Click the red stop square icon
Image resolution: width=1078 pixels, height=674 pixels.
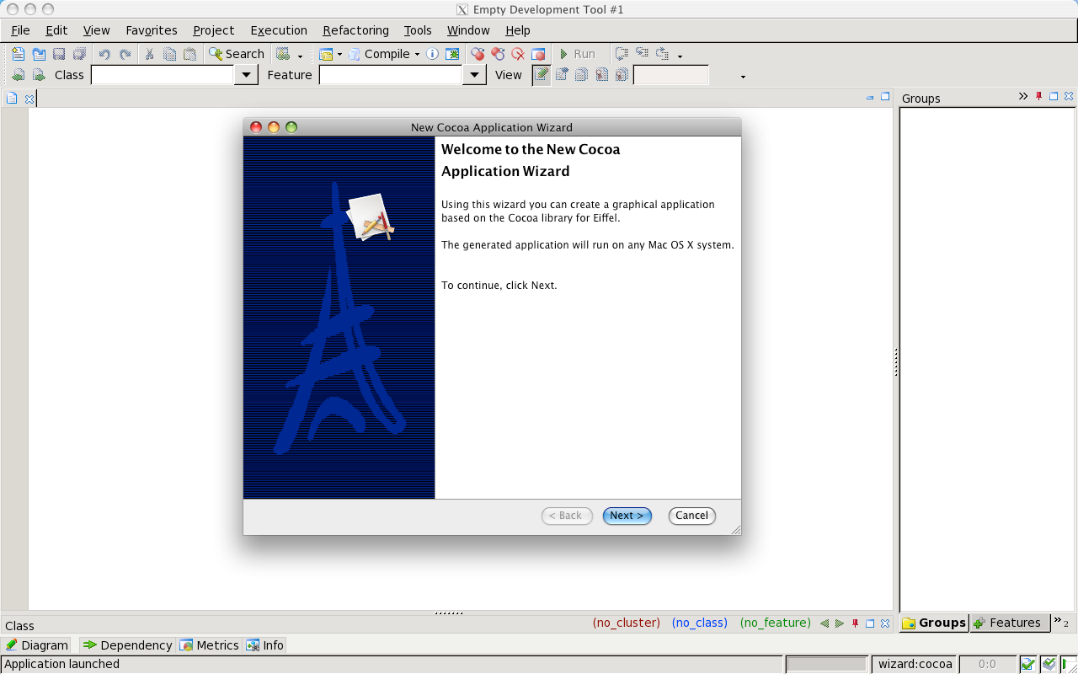[538, 54]
